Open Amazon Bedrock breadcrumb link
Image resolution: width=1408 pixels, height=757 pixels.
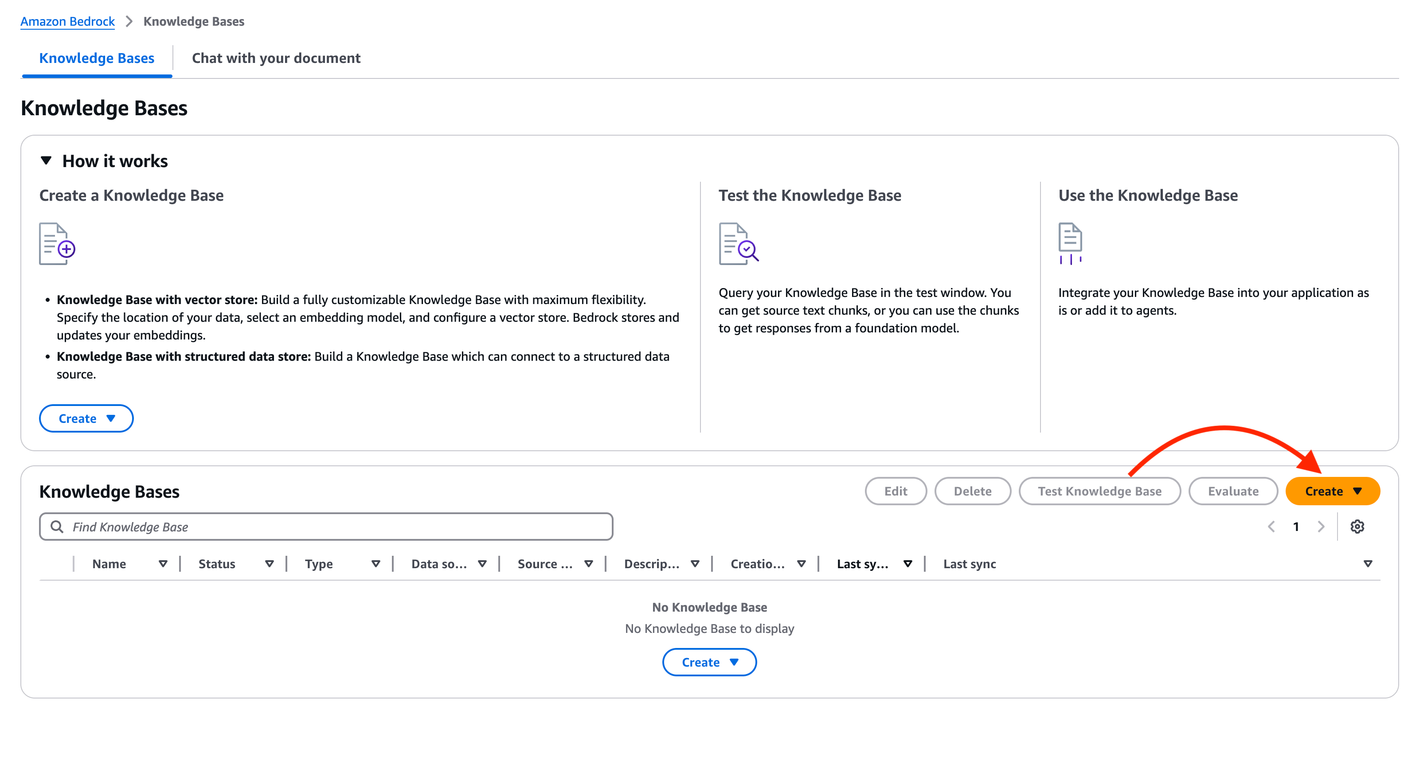(67, 21)
